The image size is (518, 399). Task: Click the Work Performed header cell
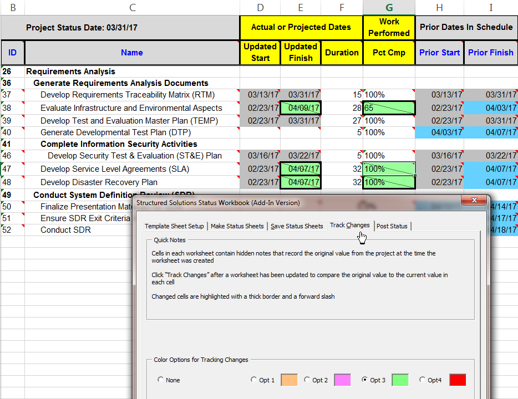pyautogui.click(x=389, y=27)
